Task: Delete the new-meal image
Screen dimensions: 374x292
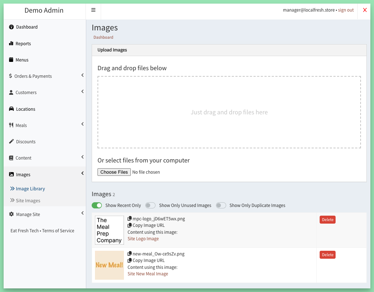Action: click(328, 255)
